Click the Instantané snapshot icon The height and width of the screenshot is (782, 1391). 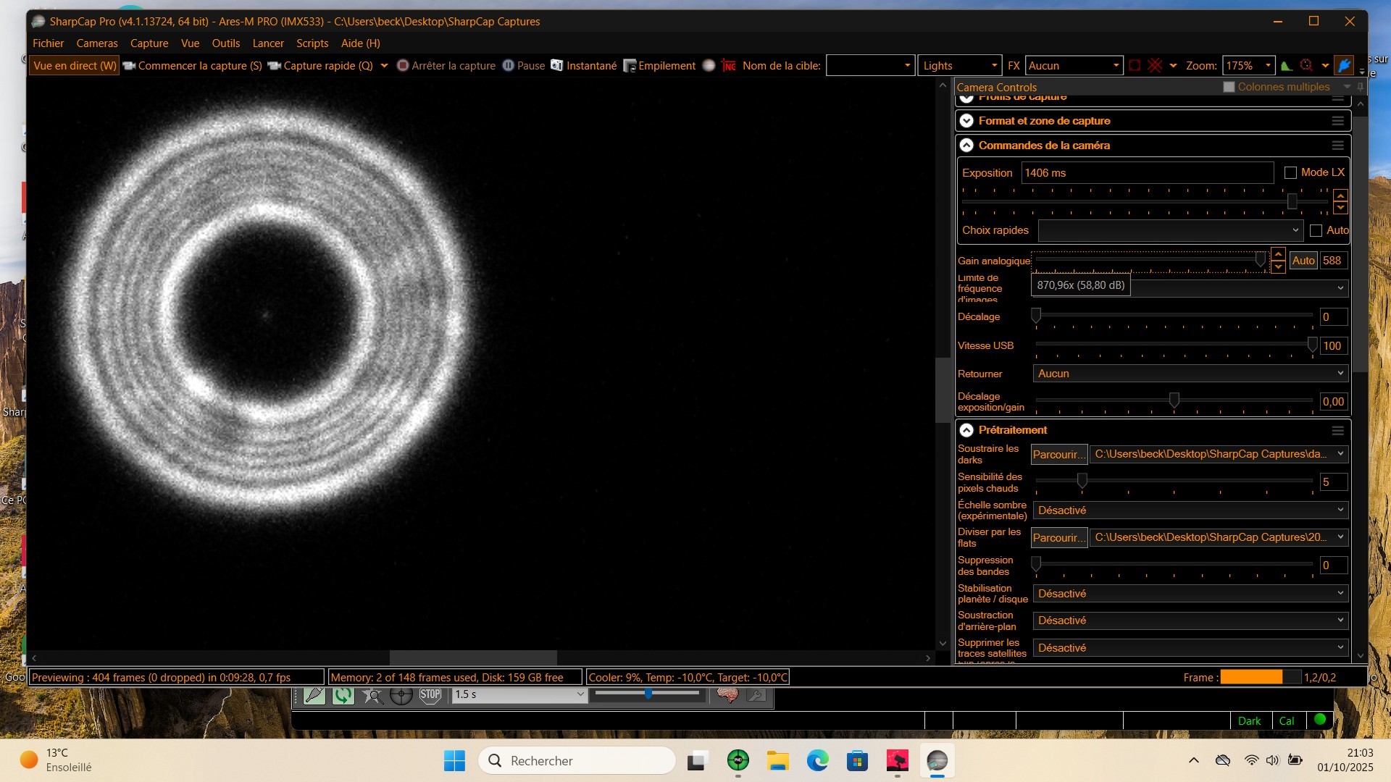pyautogui.click(x=556, y=65)
